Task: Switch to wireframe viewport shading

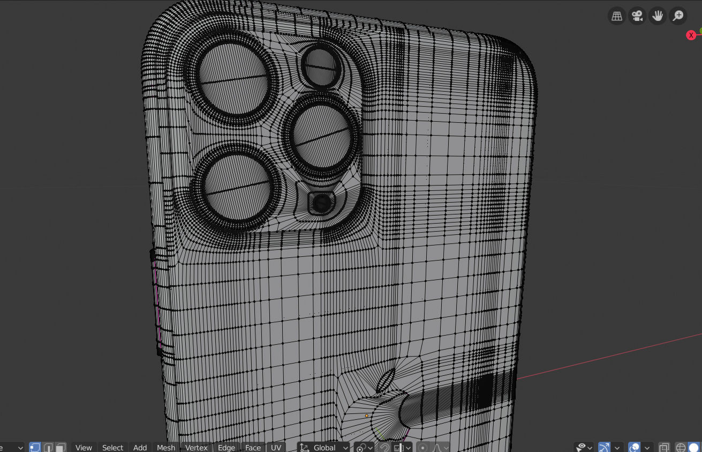Action: click(681, 448)
